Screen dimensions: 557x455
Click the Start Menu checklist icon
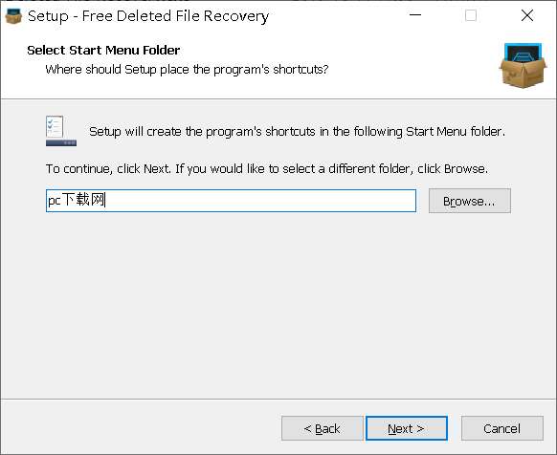(60, 131)
